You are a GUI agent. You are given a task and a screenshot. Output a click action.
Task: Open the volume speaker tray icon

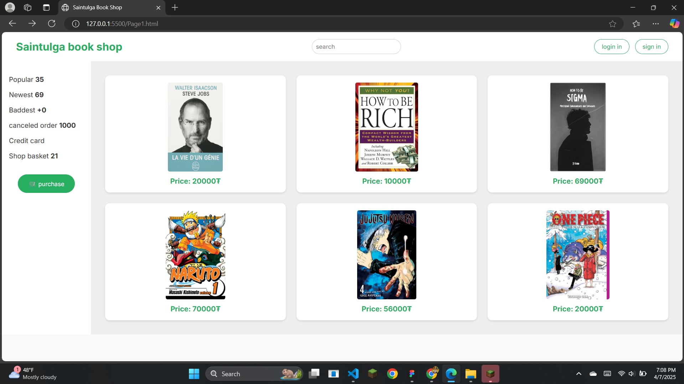tap(632, 374)
